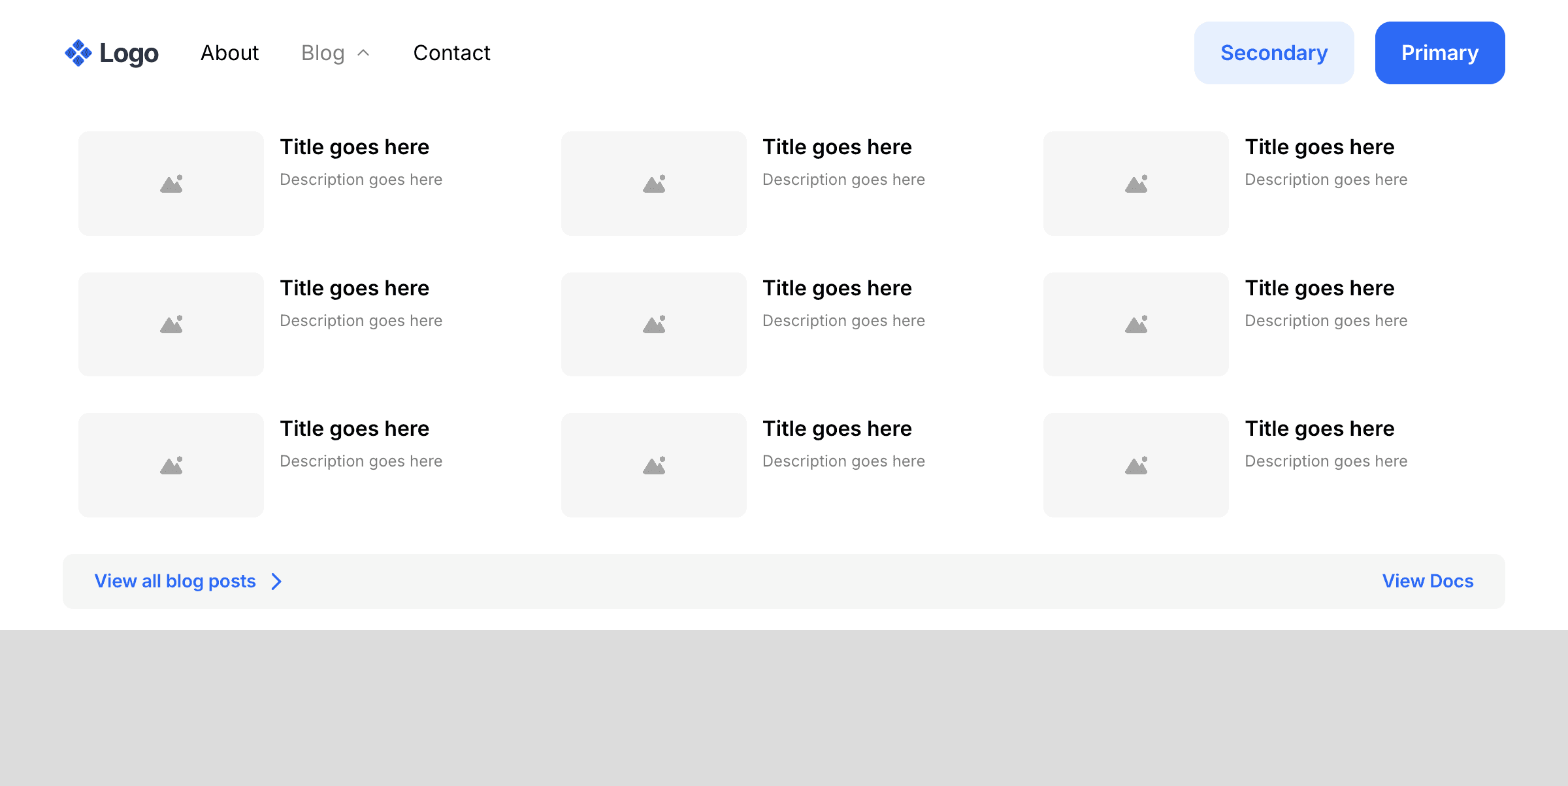Click the diamond Logo icon
1568x786 pixels.
pos(78,53)
